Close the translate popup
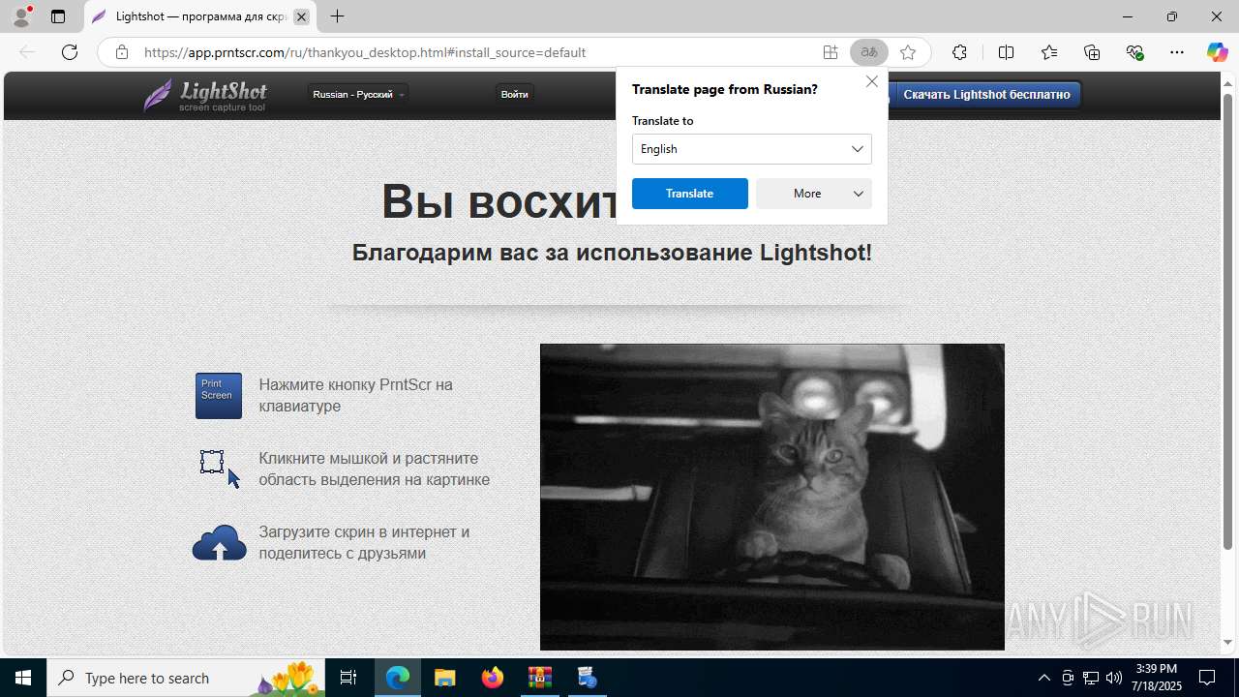Viewport: 1239px width, 697px height. tap(872, 82)
